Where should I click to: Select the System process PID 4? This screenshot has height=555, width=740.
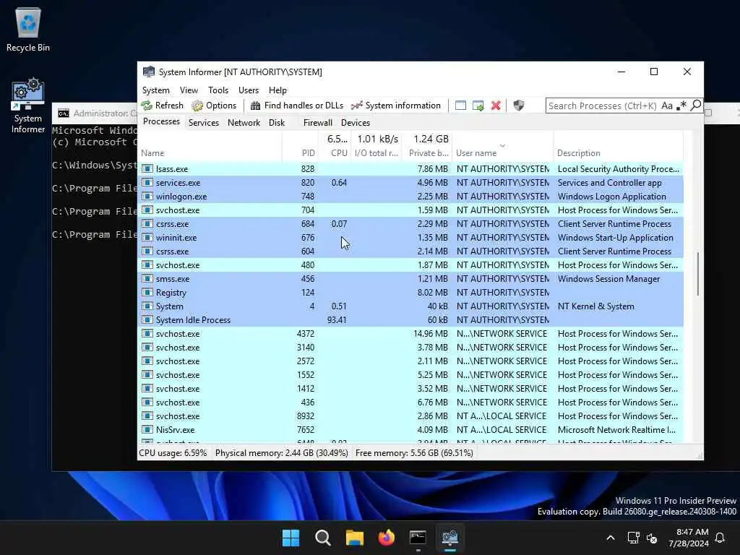coord(410,306)
